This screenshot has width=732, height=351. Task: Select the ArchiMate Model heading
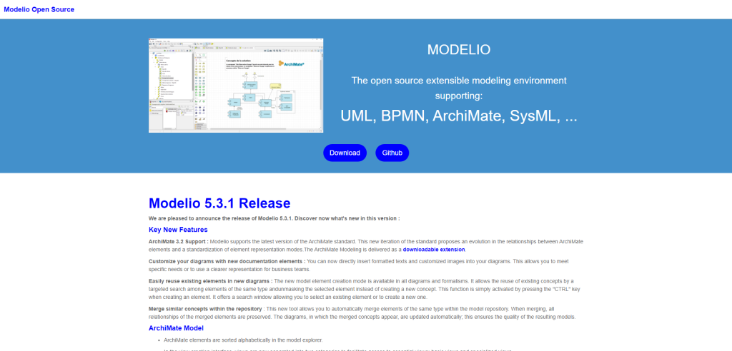click(176, 328)
